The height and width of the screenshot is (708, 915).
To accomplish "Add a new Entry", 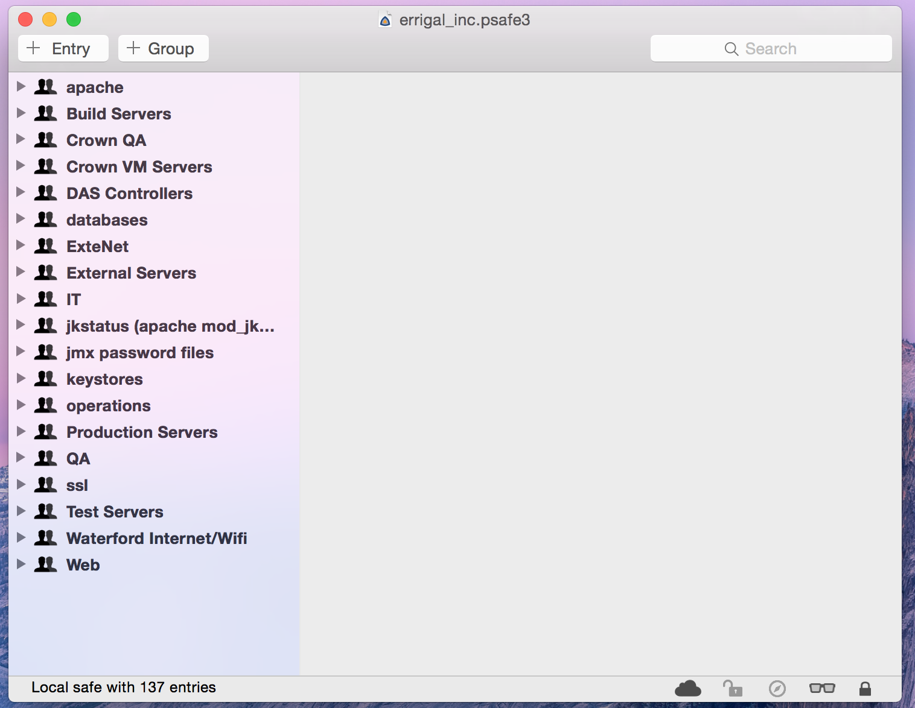I will pos(63,48).
